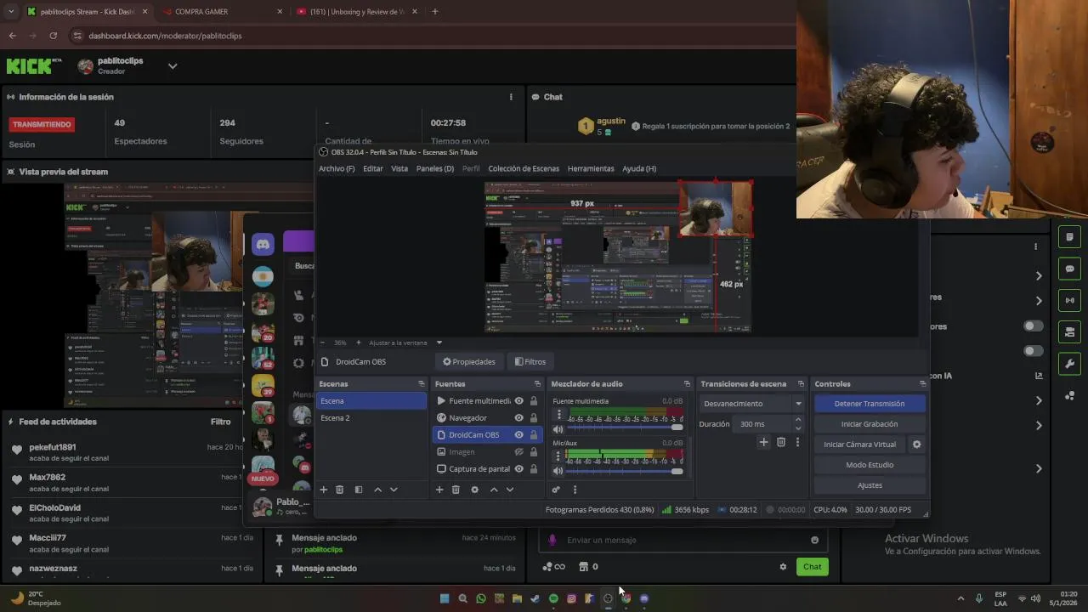Open Ajustes button in Controles
This screenshot has height=612, width=1088.
(x=870, y=485)
